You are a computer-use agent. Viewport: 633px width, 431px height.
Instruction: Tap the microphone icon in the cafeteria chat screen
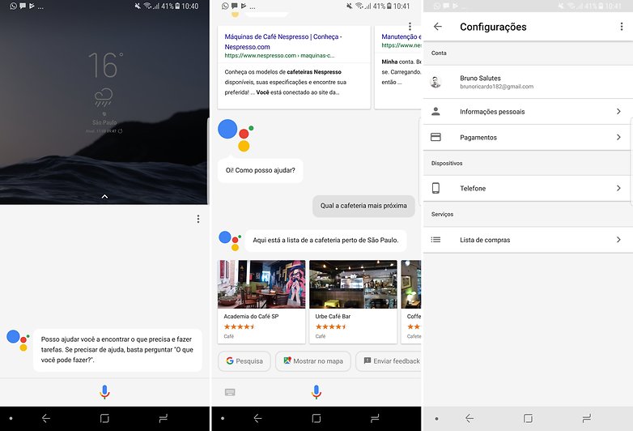coord(316,392)
